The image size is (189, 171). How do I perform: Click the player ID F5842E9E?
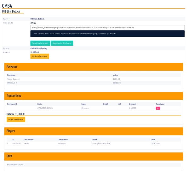[16, 144]
